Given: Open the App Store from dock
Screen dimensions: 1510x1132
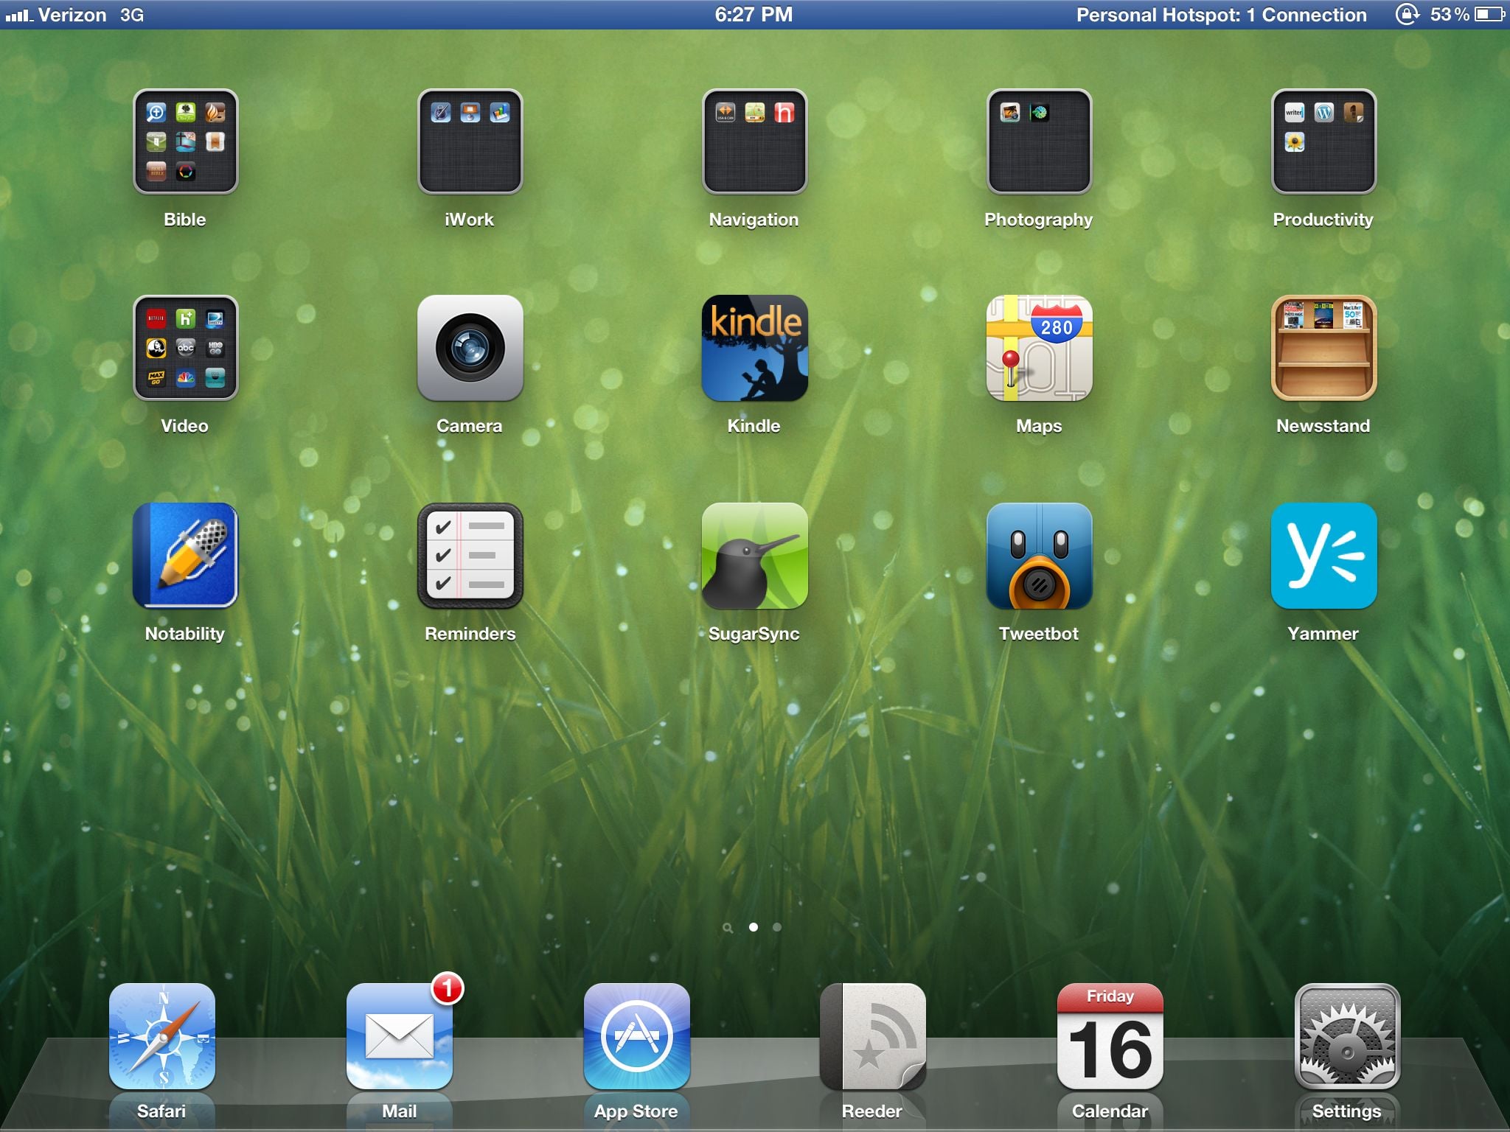Looking at the screenshot, I should click(x=636, y=1036).
